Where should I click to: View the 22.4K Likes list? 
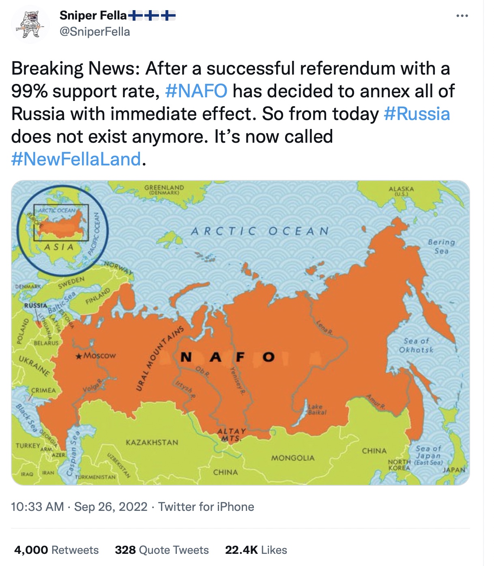[x=256, y=550]
